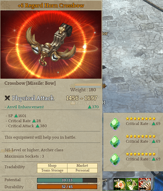Image resolution: width=163 pixels, height=191 pixels.
Task: Use the S+0 red multi-arrow skill
Action: pyautogui.click(x=145, y=184)
